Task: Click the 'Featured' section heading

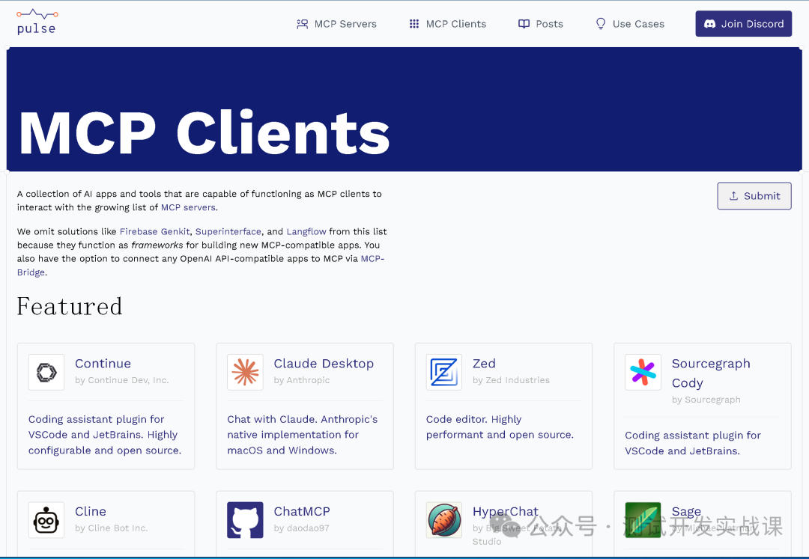Action: [70, 306]
